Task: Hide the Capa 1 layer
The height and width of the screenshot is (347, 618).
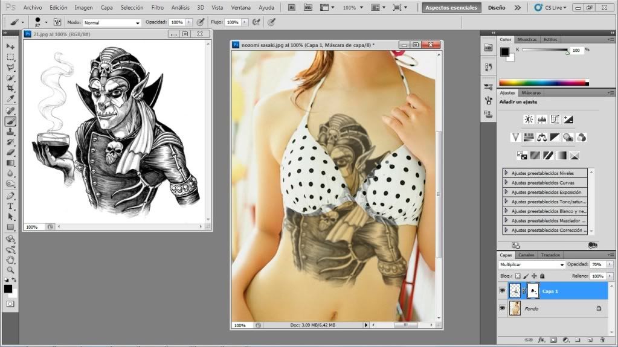Action: (502, 291)
